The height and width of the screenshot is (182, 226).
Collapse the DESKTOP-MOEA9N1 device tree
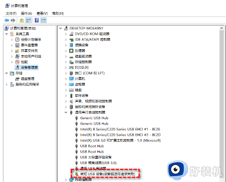[61, 28]
